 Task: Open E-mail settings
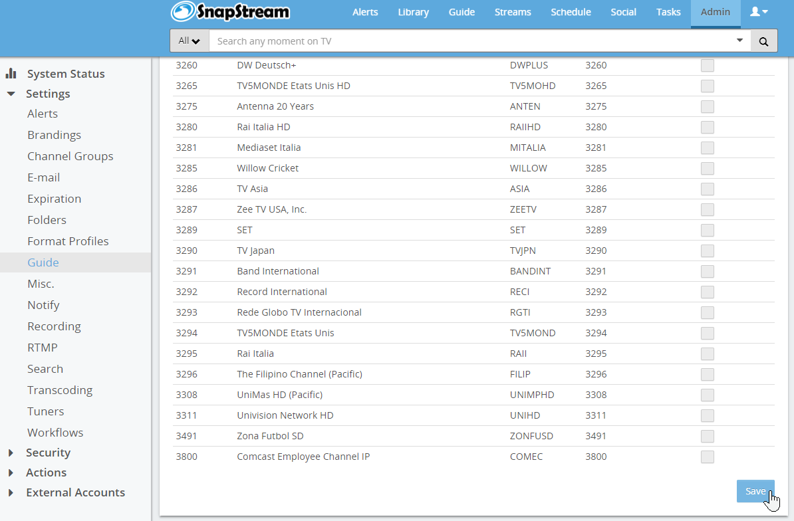point(43,177)
